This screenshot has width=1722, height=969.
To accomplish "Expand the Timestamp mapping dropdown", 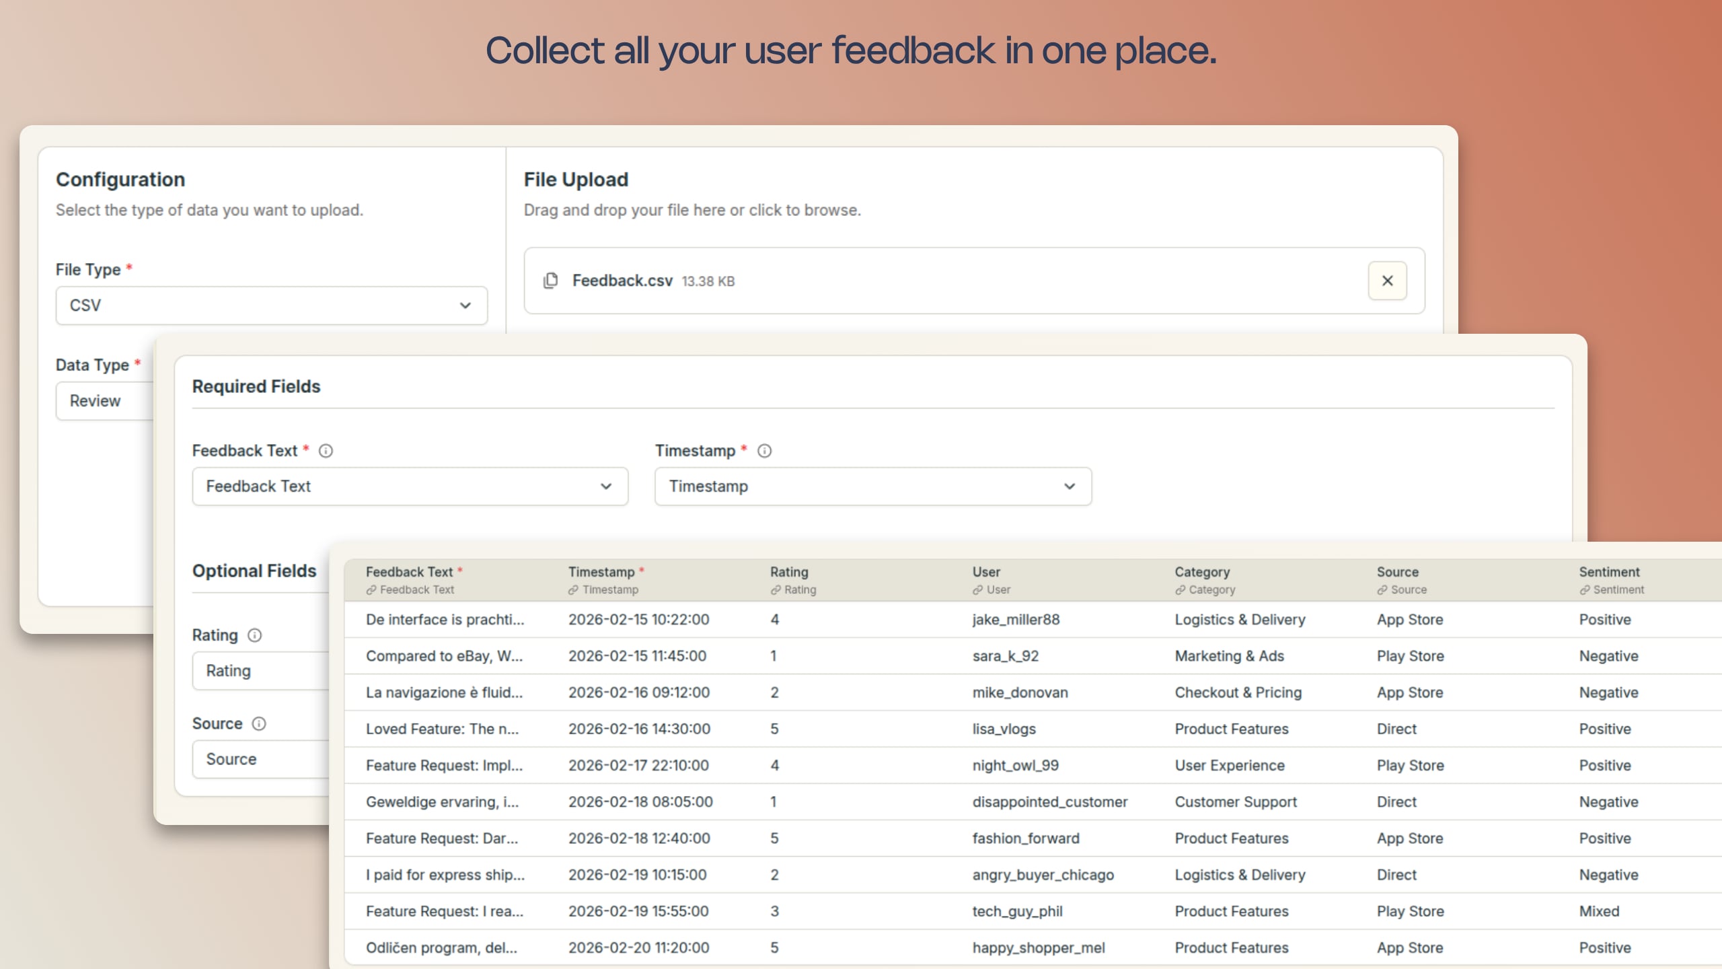I will coord(872,487).
